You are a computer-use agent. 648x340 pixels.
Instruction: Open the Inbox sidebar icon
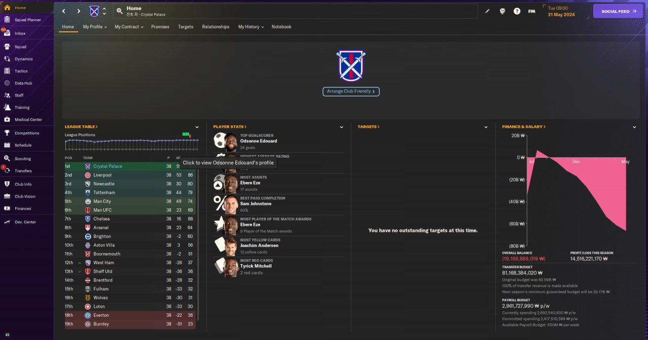pos(7,33)
